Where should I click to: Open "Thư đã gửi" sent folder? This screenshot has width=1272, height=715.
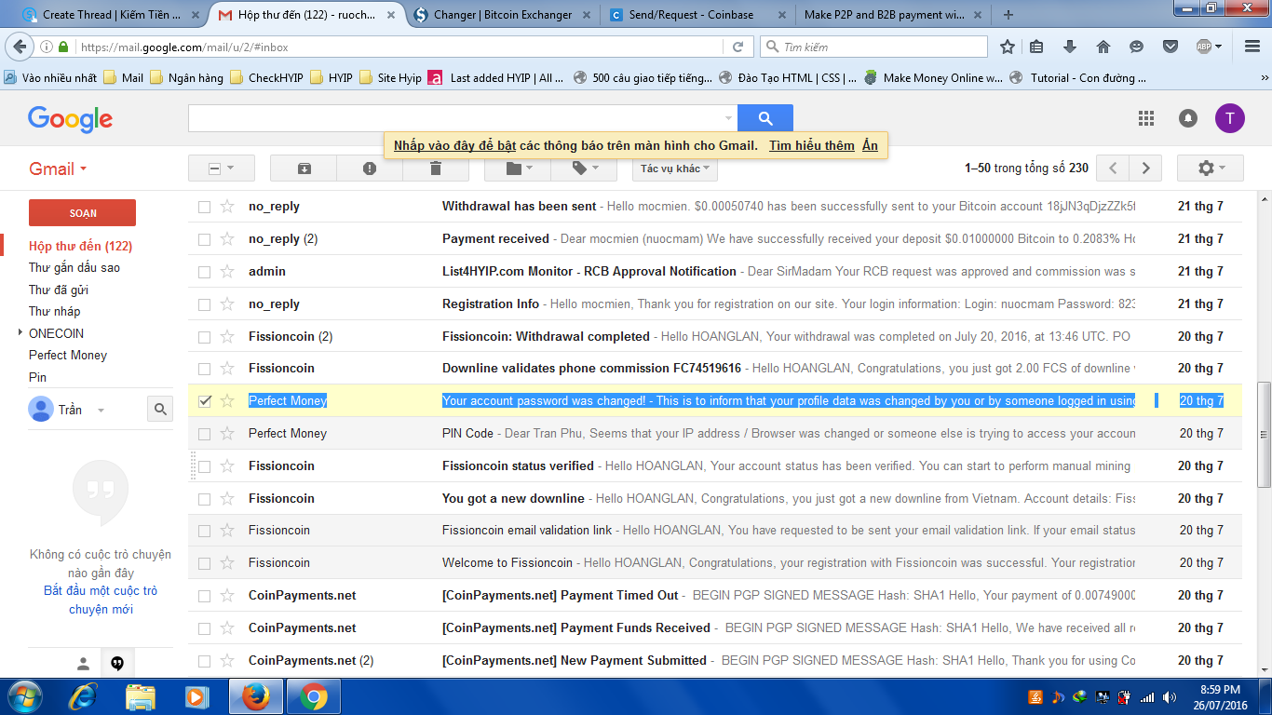click(x=59, y=290)
